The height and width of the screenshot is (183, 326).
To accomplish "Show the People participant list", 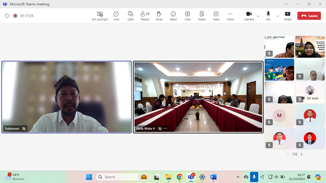I will pyautogui.click(x=145, y=16).
